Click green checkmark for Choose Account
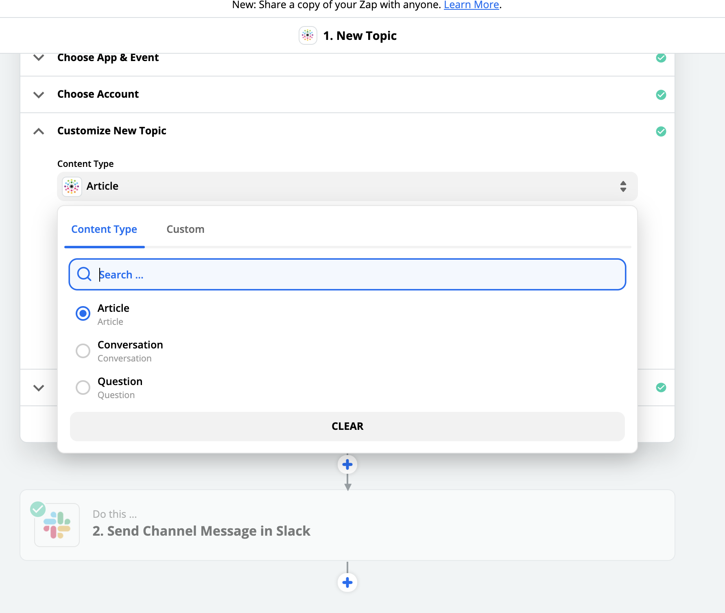 661,95
